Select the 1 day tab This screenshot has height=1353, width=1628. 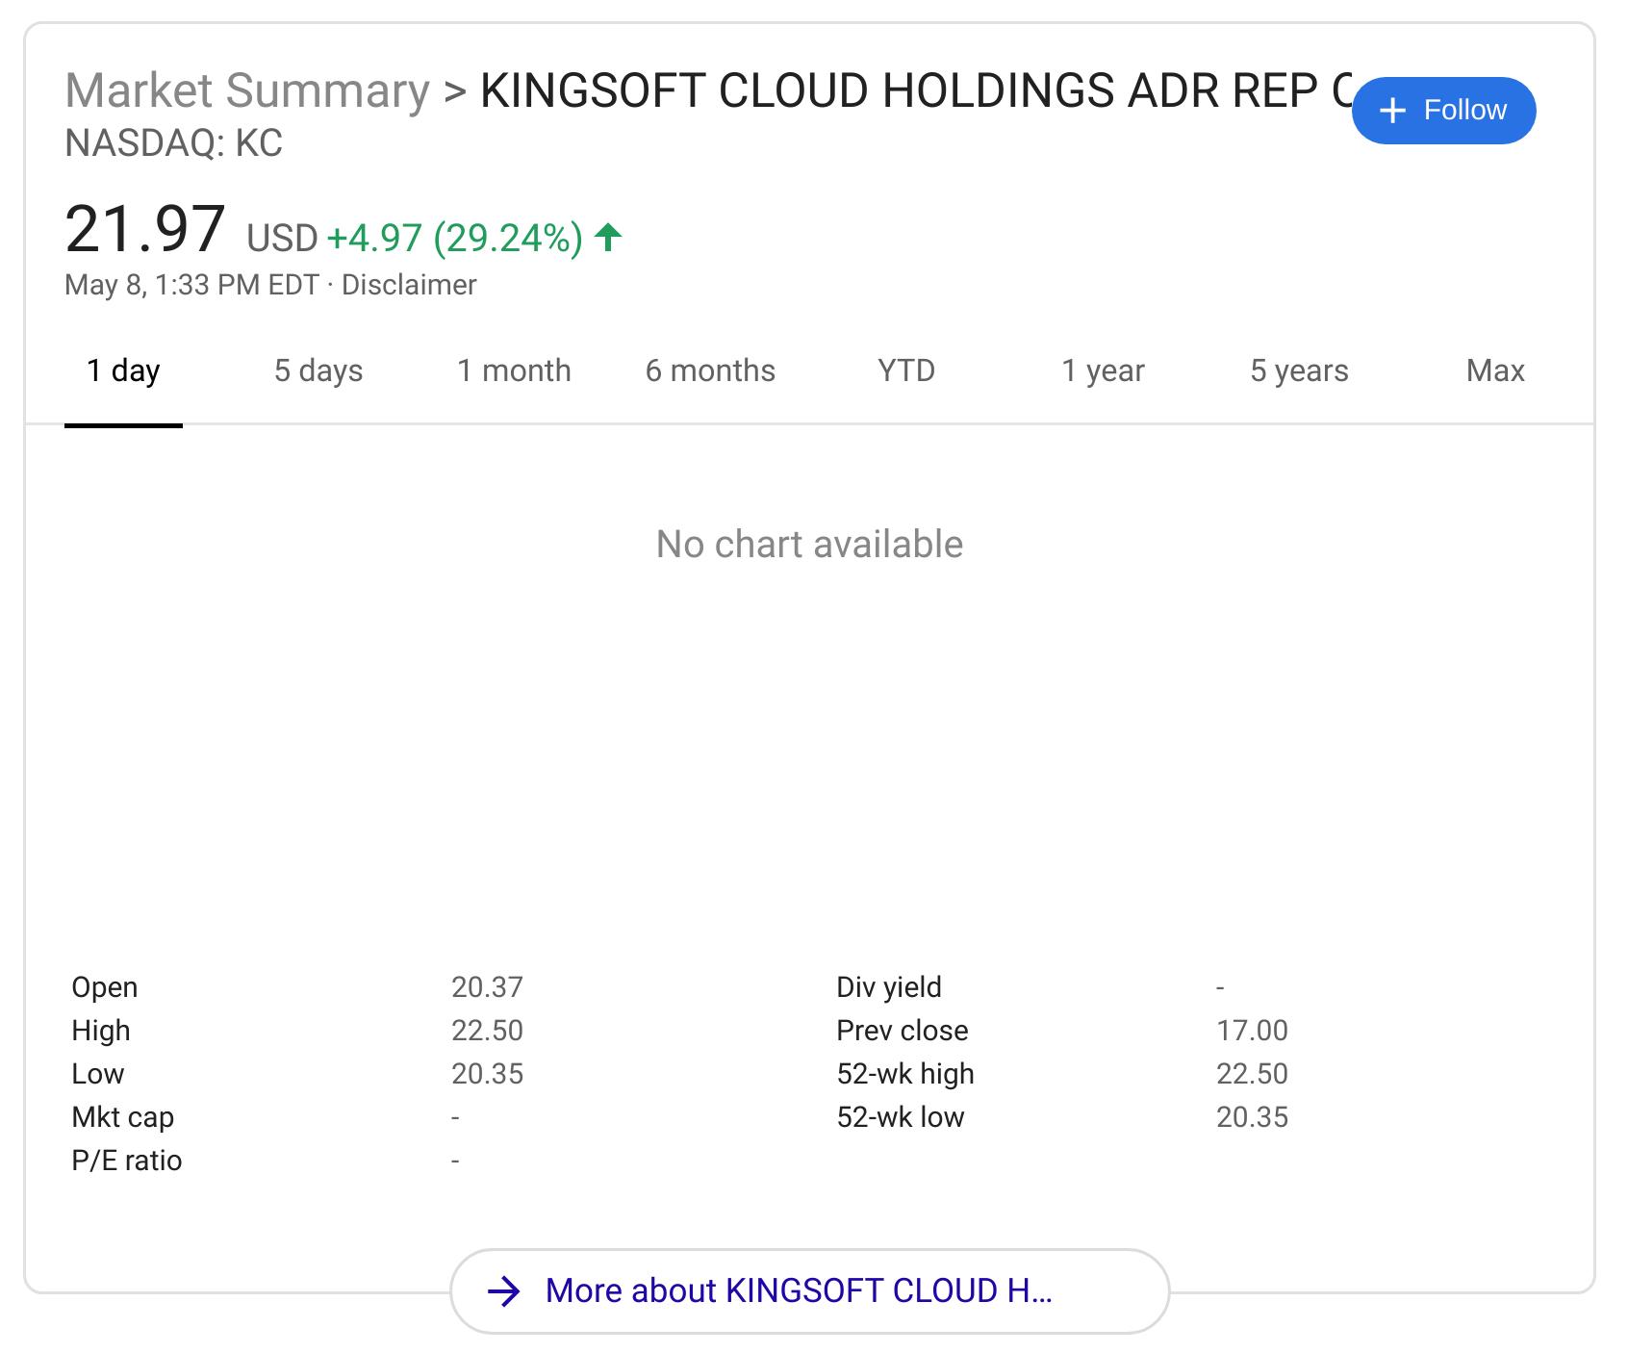click(x=123, y=370)
